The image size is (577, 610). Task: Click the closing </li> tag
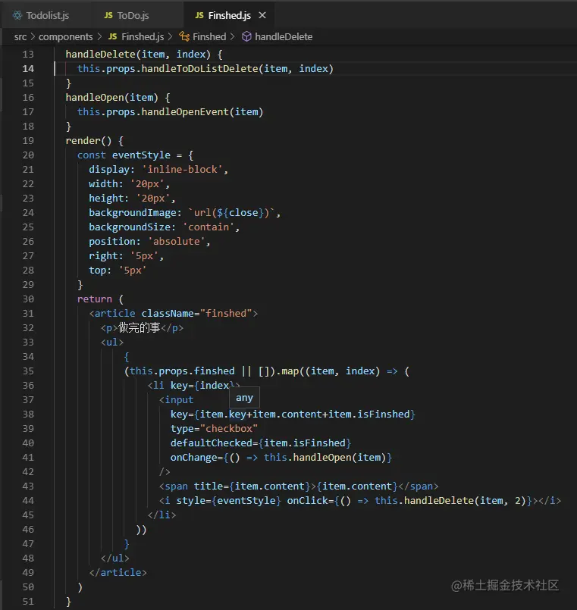161,515
